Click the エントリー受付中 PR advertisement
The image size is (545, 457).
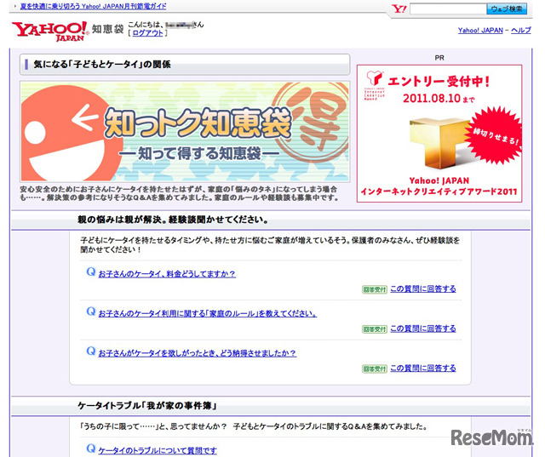pyautogui.click(x=439, y=134)
